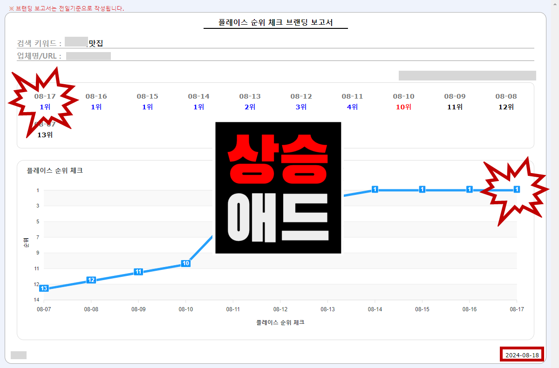Click the 12위 rank value
Image resolution: width=559 pixels, height=368 pixels.
point(506,107)
